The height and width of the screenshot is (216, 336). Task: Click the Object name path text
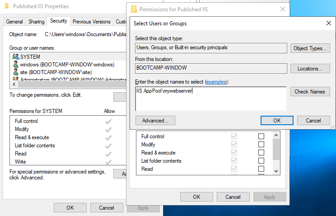[x=85, y=34]
